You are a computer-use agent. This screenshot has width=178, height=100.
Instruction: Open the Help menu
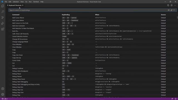[x=42, y=2]
